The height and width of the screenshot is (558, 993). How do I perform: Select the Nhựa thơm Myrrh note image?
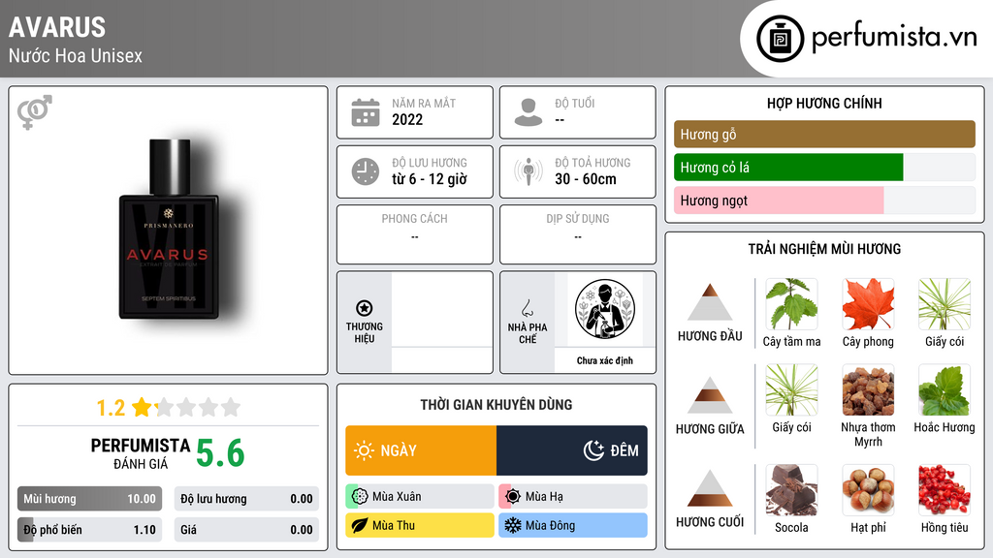pos(868,389)
